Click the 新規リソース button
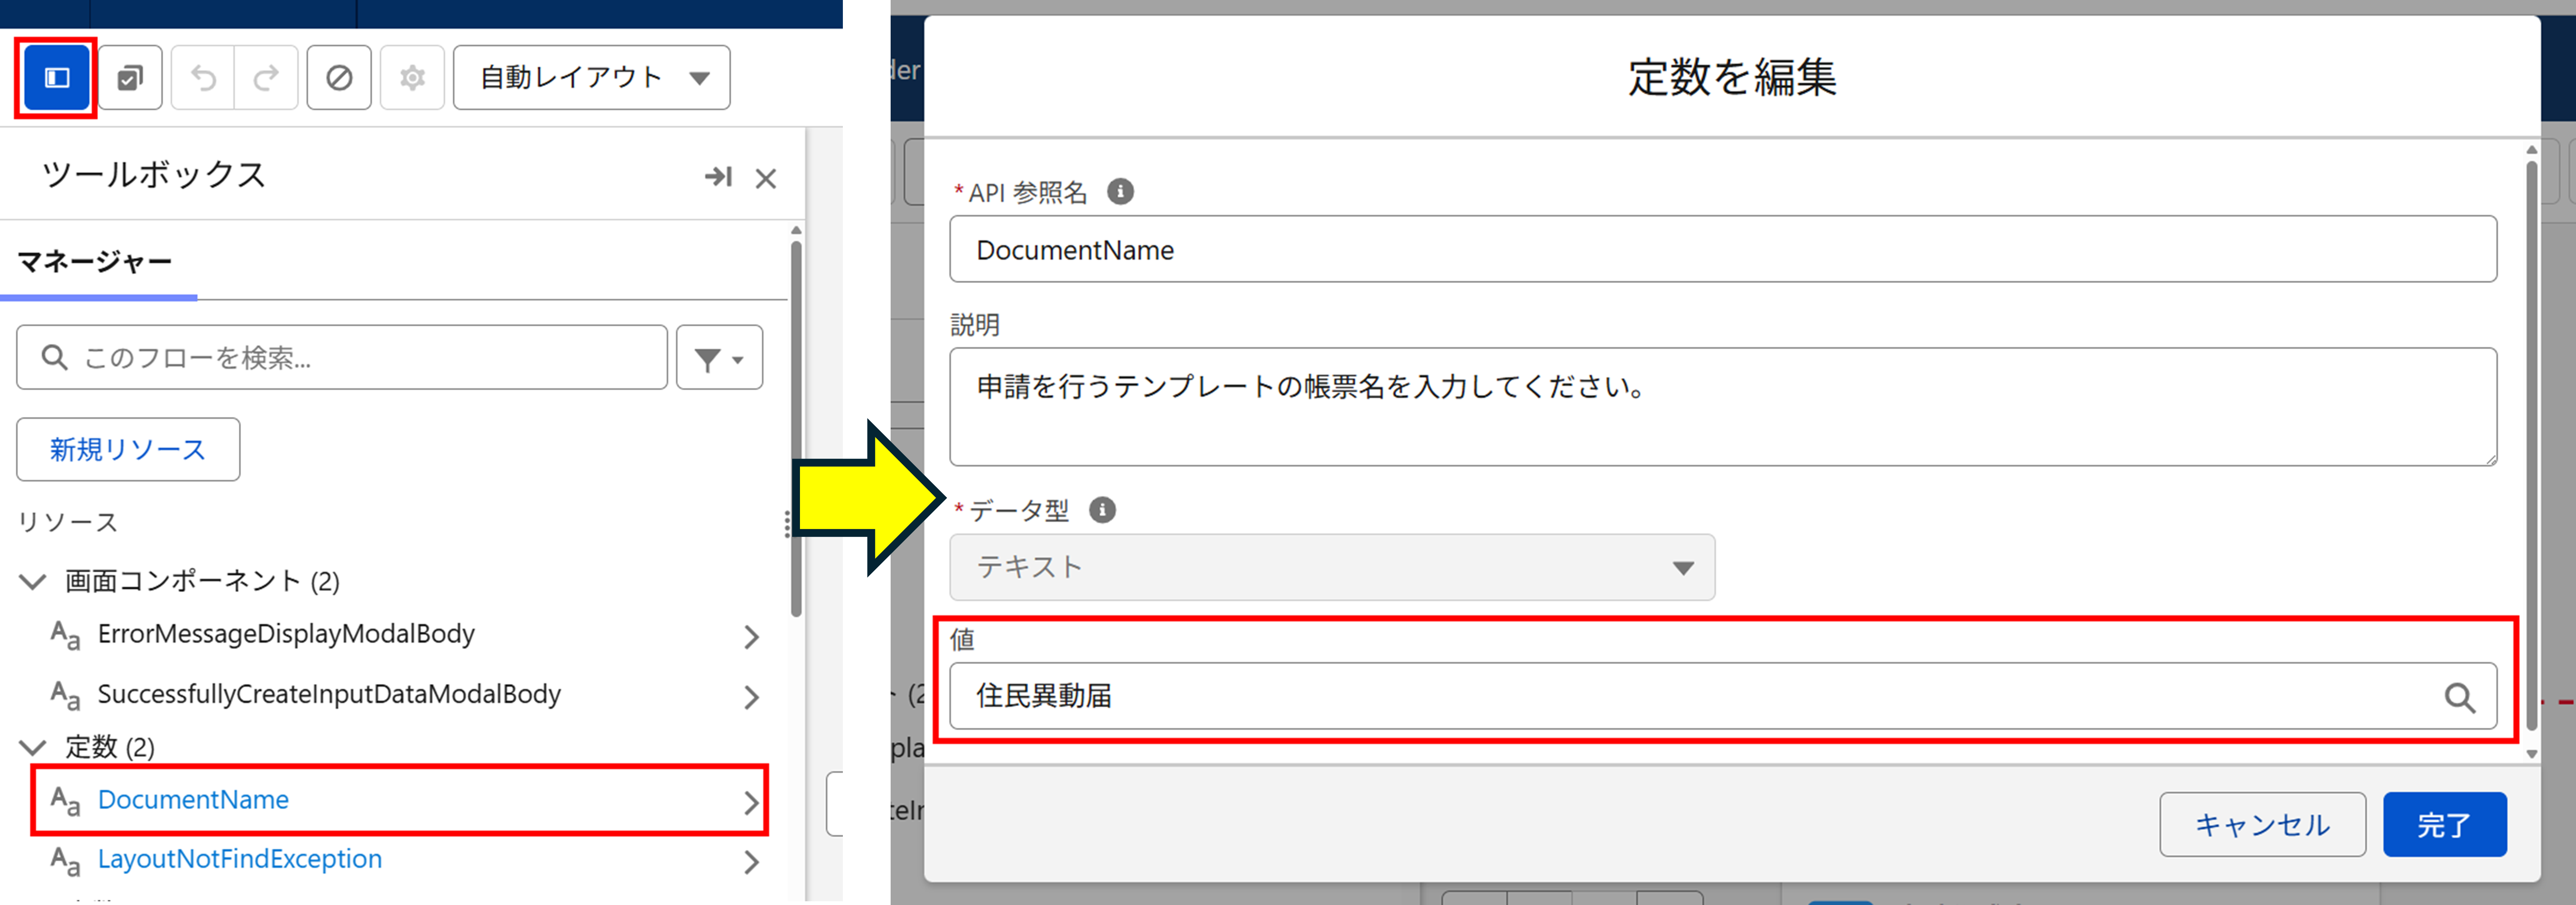2576x905 pixels. tap(128, 449)
